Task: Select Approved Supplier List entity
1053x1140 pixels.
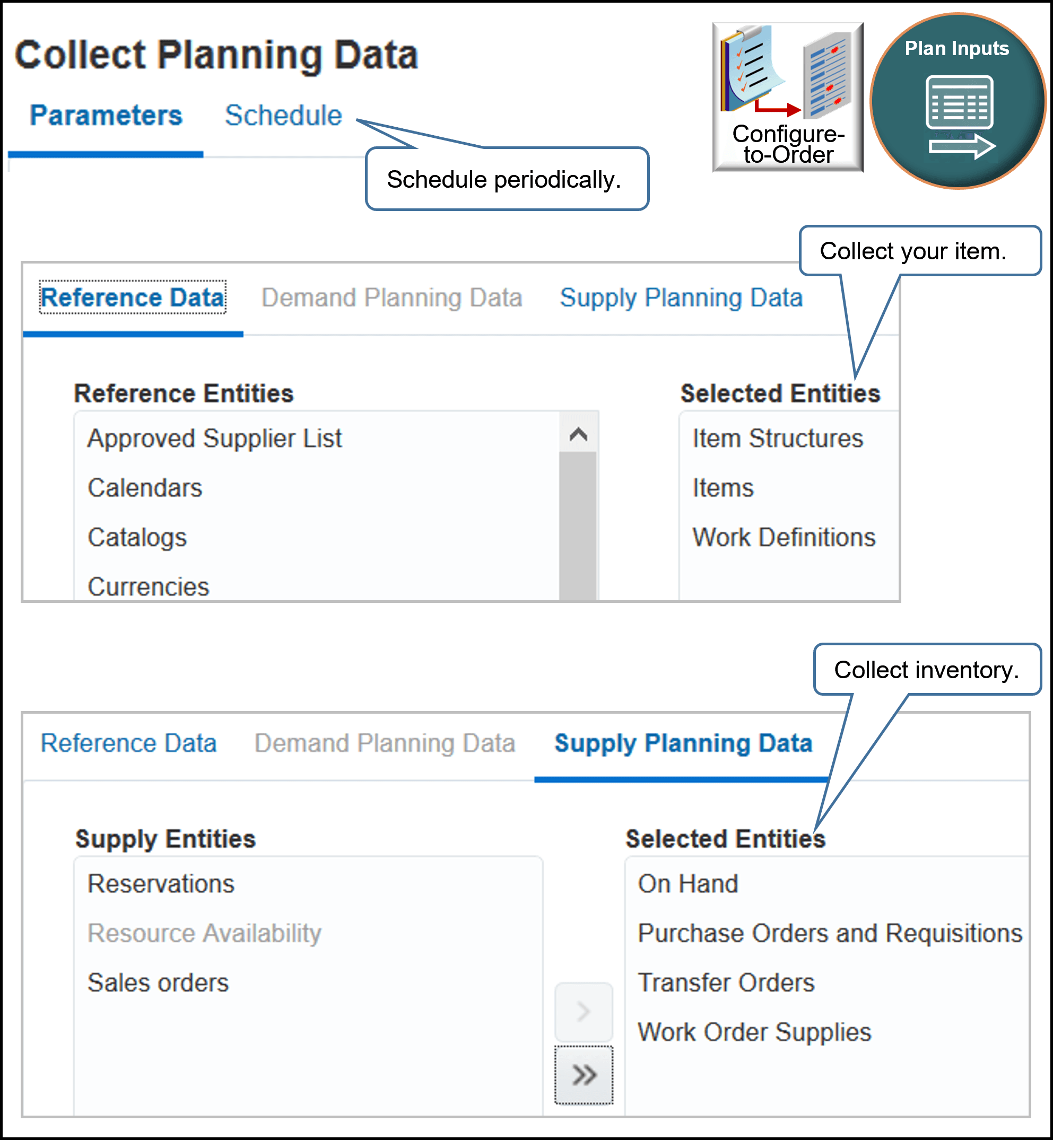Action: pos(214,439)
